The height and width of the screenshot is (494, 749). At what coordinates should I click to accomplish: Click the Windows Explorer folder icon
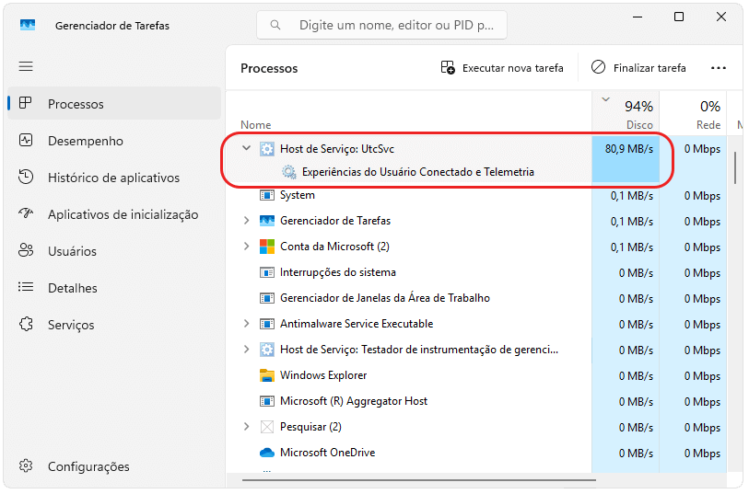pos(267,375)
